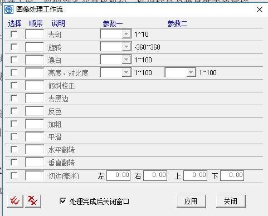Click the 右 margin value field

pos(155,175)
